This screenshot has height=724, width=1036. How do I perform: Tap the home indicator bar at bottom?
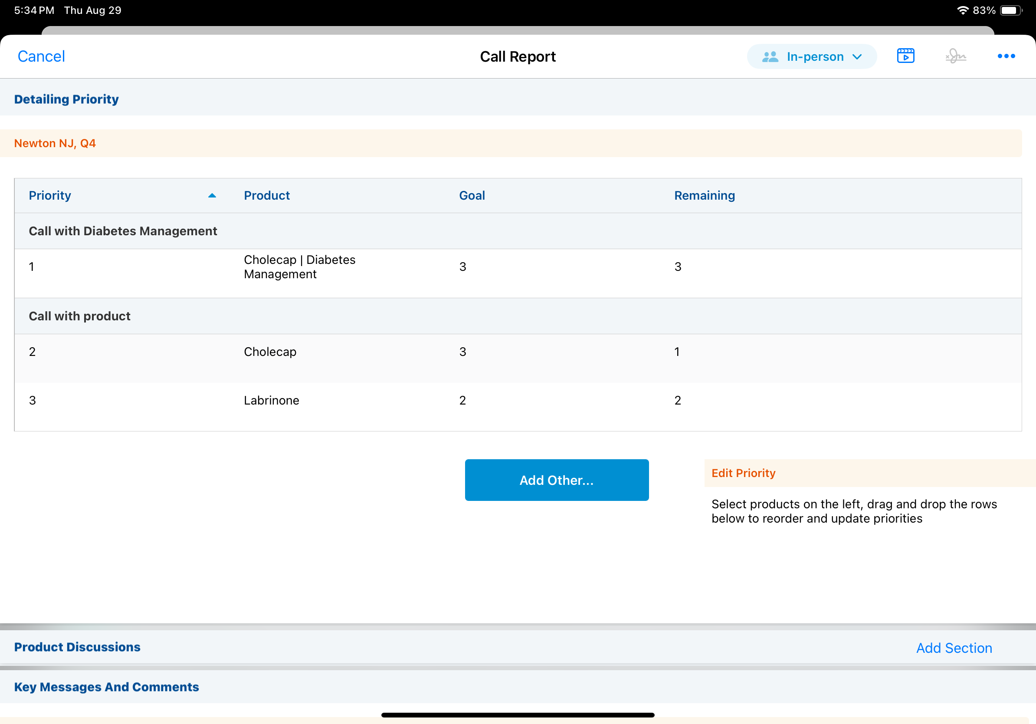tap(518, 714)
